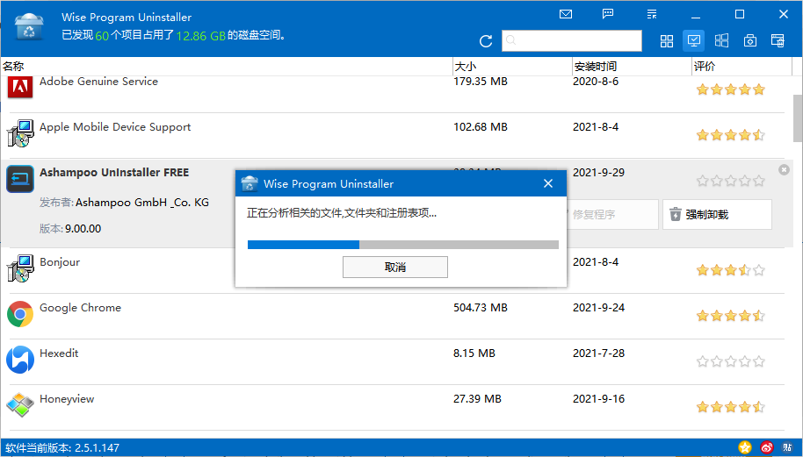Sort by the 评价 column header

(x=705, y=67)
